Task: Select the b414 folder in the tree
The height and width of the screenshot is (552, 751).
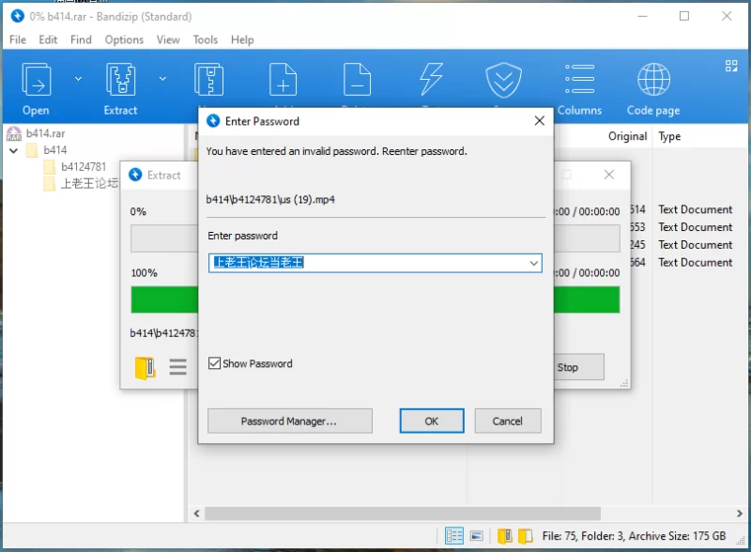Action: (55, 150)
